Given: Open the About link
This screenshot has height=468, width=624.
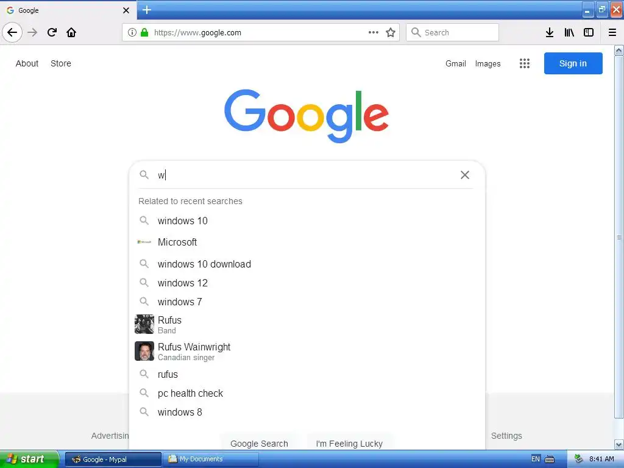Looking at the screenshot, I should [27, 63].
